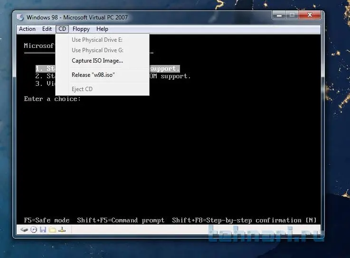350x258 pixels.
Task: Click the shared folder status icon
Action: [52, 230]
